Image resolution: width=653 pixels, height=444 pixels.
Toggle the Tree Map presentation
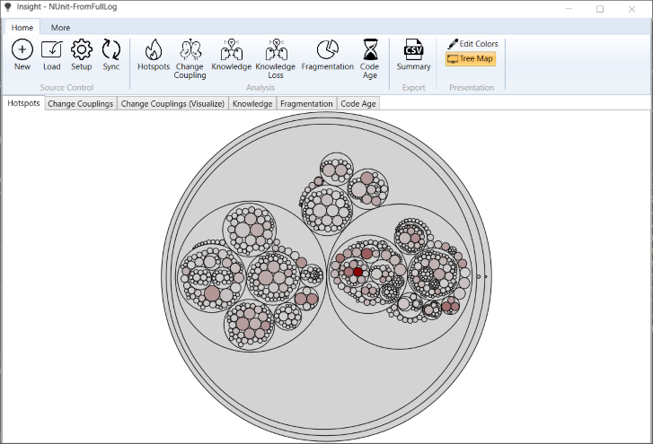471,58
